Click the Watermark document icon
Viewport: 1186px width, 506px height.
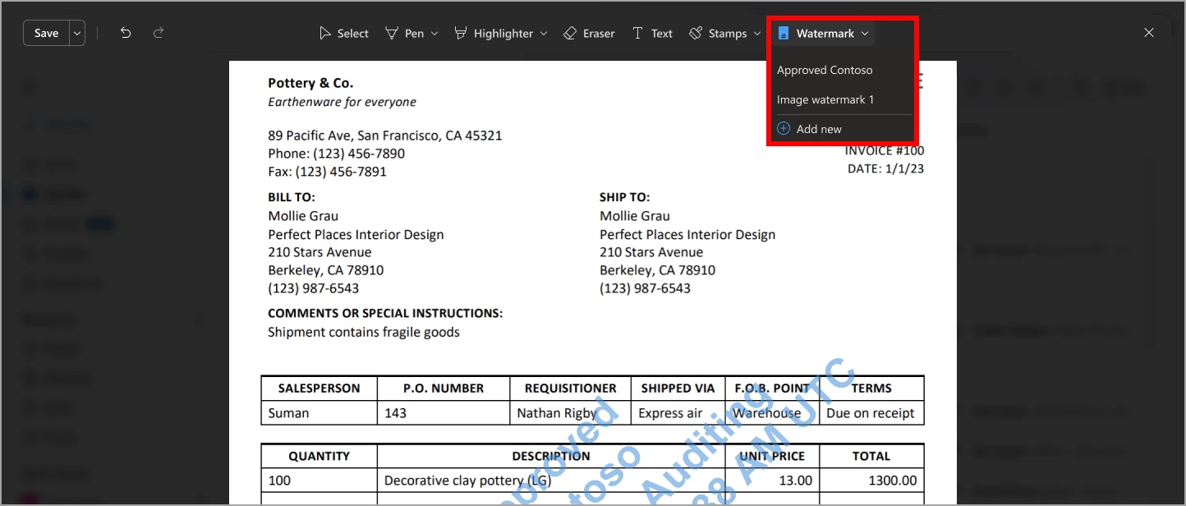point(784,34)
